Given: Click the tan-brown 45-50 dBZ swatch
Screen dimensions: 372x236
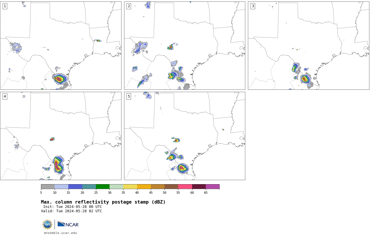Looking at the screenshot, I should tap(158, 186).
